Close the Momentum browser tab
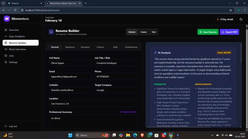This screenshot has height=139, width=248. [80, 3]
